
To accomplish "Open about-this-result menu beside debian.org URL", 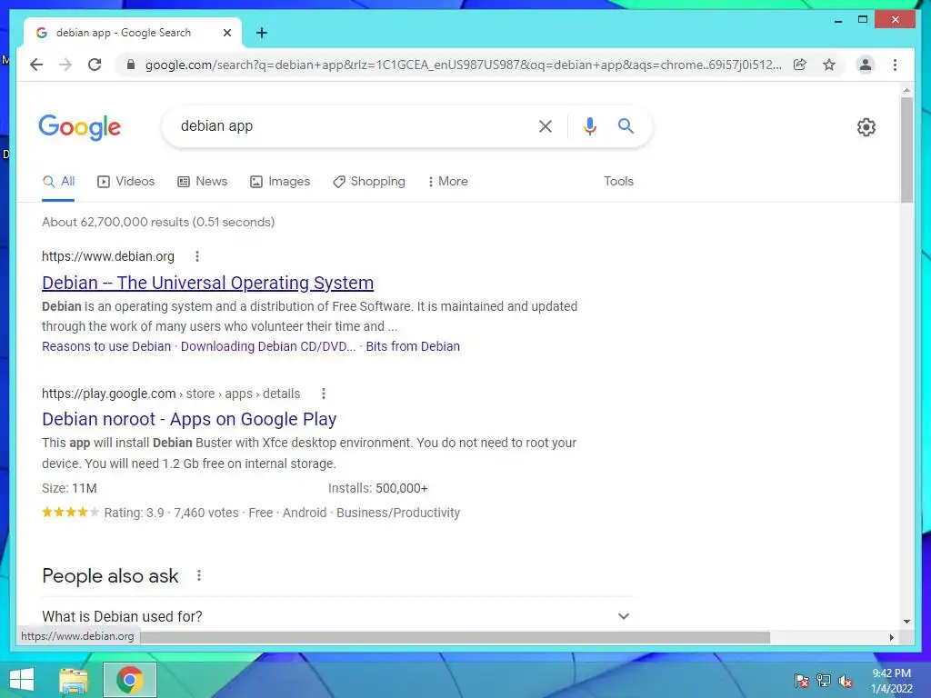I will [197, 256].
